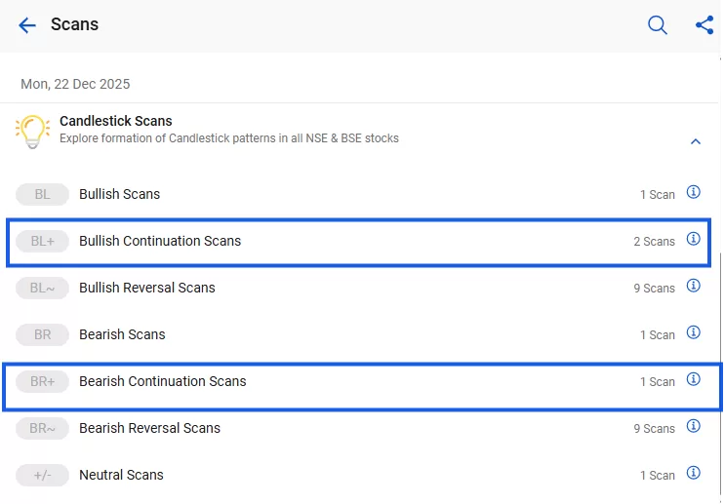Open Bullish Reversal Scans entry
Viewport: 724px width, 504px height.
point(146,288)
